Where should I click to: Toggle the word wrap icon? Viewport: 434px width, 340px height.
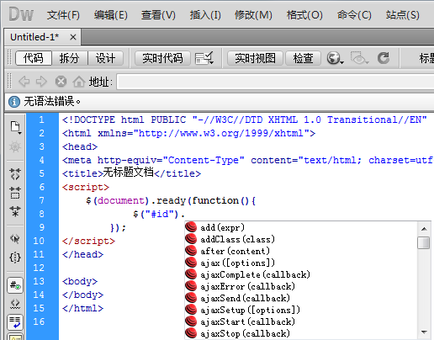coord(15,322)
